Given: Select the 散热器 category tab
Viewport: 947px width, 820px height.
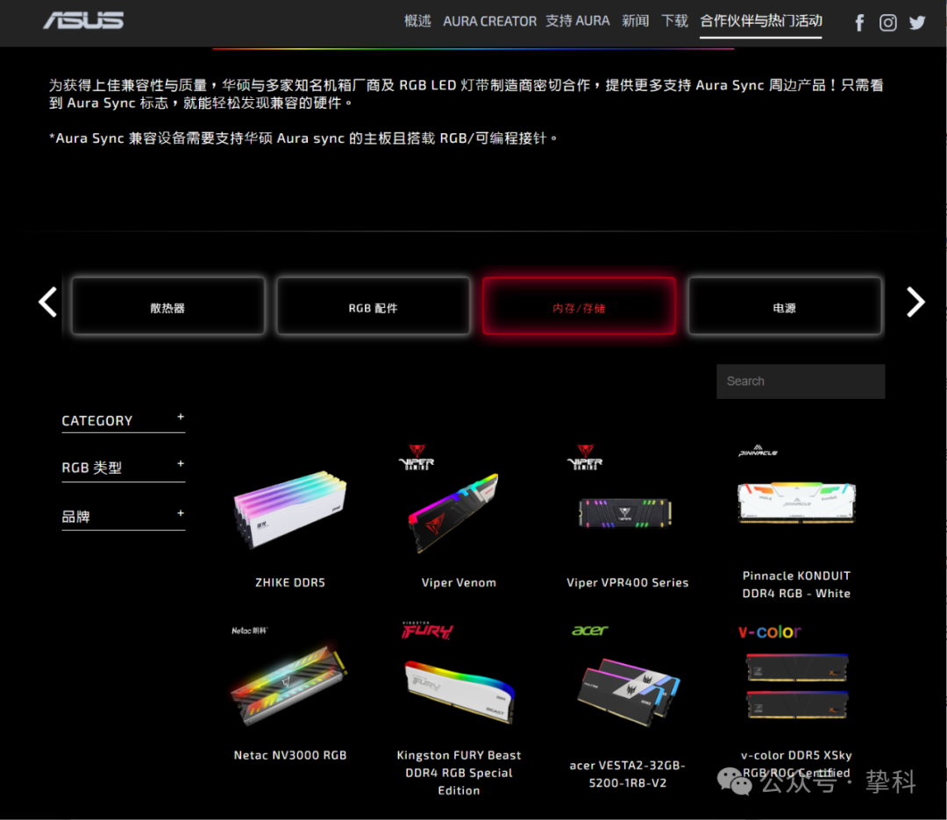Looking at the screenshot, I should tap(167, 306).
